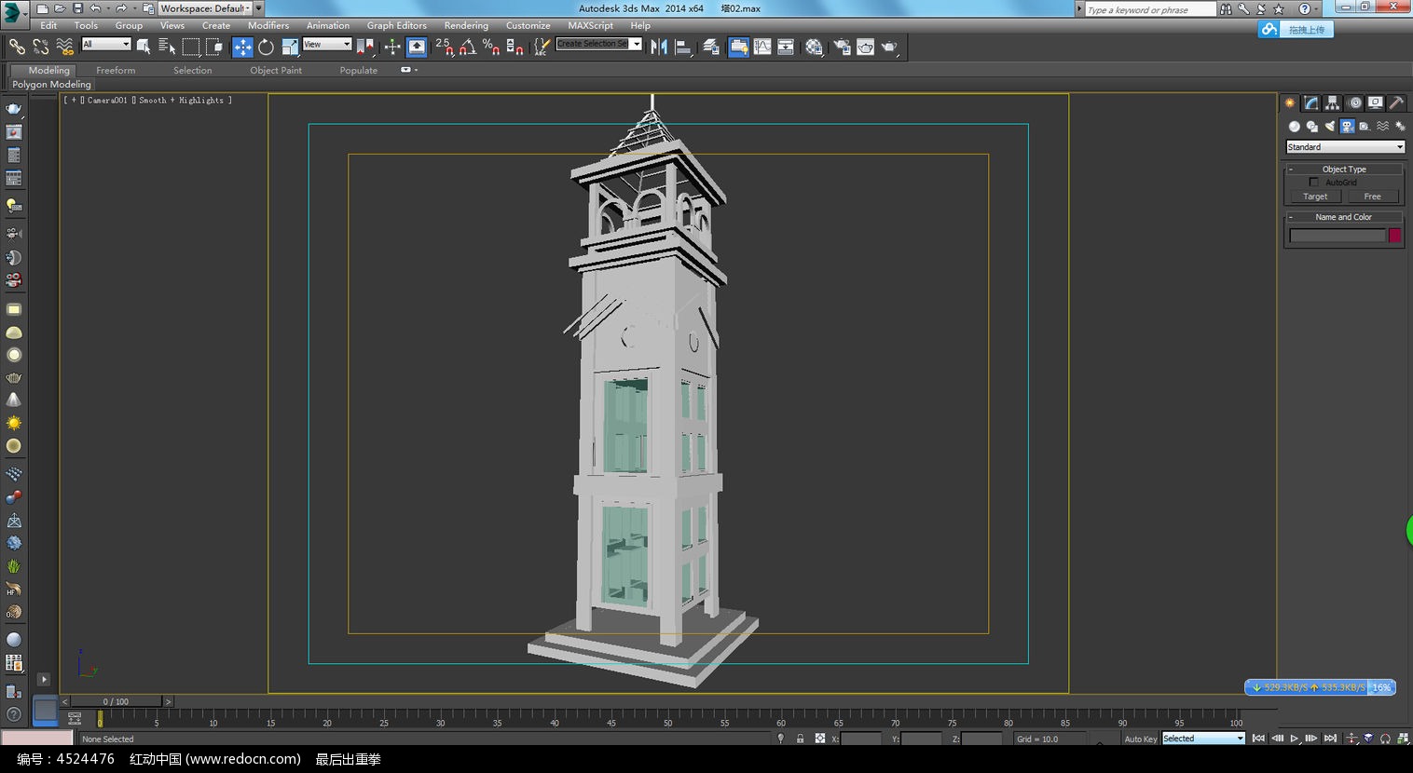This screenshot has height=773, width=1413.
Task: Open the Modify command panel tab
Action: [x=1311, y=103]
